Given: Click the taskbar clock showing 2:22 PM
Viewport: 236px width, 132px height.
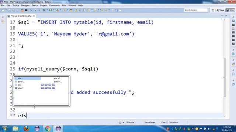Looking at the screenshot, I should [227, 129].
